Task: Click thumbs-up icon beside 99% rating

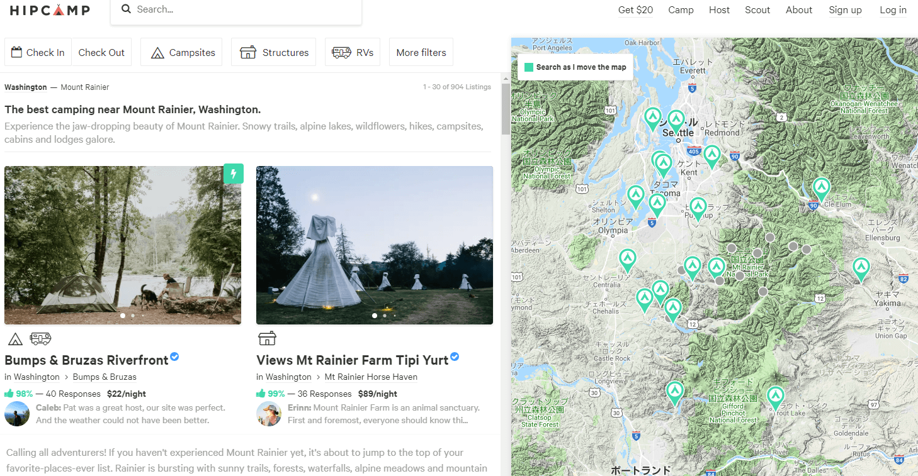Action: point(261,394)
